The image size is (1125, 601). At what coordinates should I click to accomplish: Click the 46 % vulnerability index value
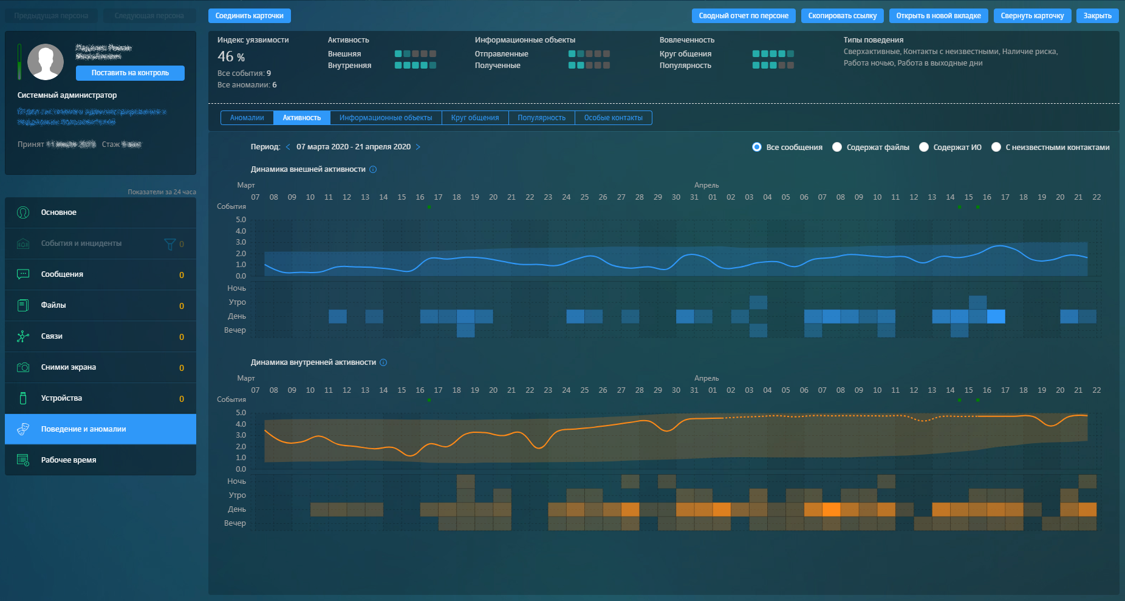tap(231, 57)
